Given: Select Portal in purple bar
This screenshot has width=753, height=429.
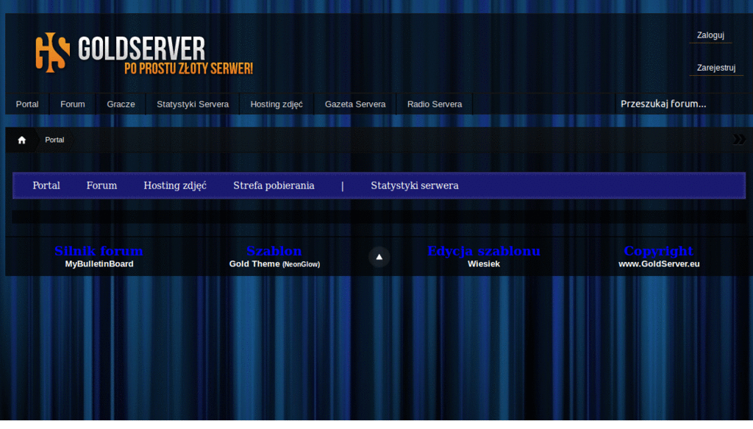Looking at the screenshot, I should click(x=46, y=185).
